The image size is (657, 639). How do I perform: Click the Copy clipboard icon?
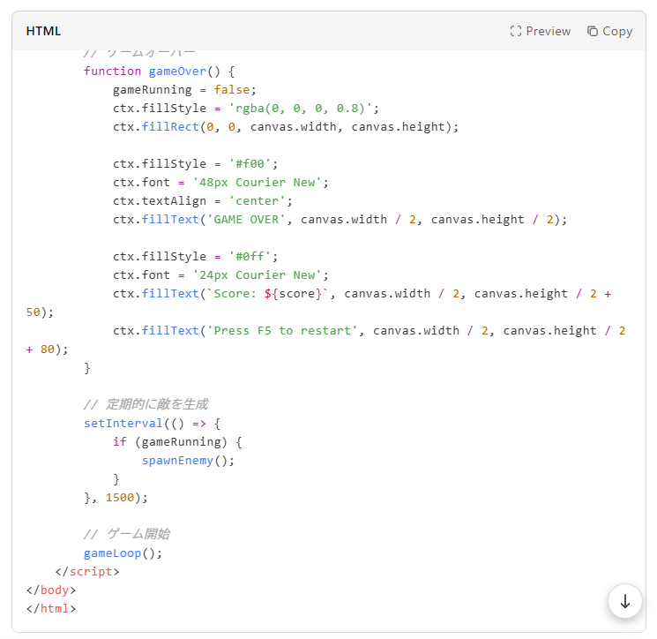pyautogui.click(x=593, y=31)
